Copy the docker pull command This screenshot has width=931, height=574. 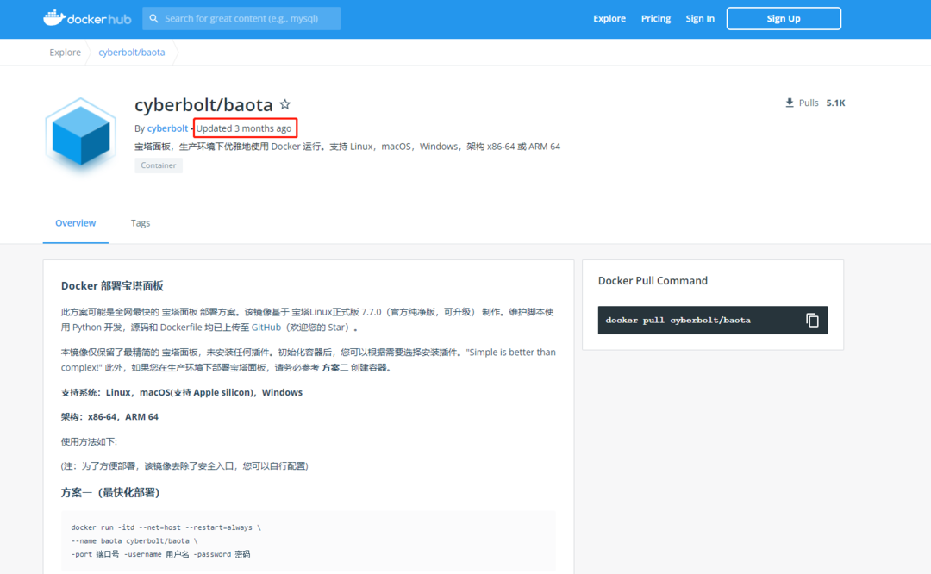812,320
